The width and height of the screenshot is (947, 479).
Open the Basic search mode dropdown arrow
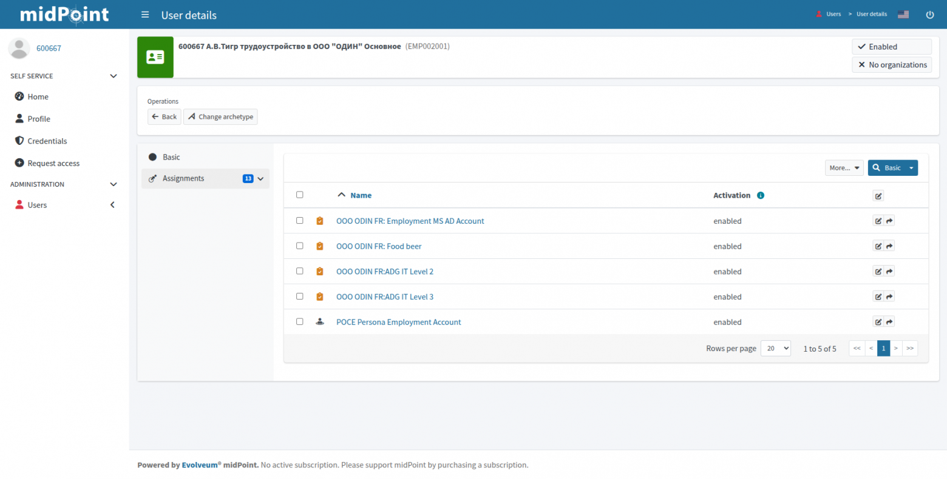point(911,168)
